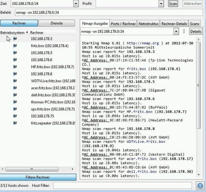The height and width of the screenshot is (192, 206).
Task: Click the Details button
Action: tap(196, 31)
